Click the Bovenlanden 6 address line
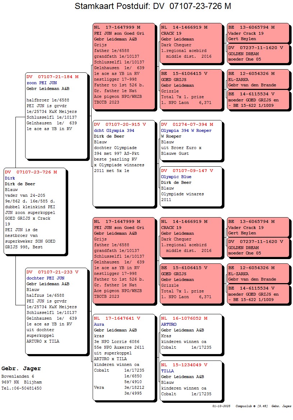Viewport: 293px width, 420px height. tap(18, 376)
